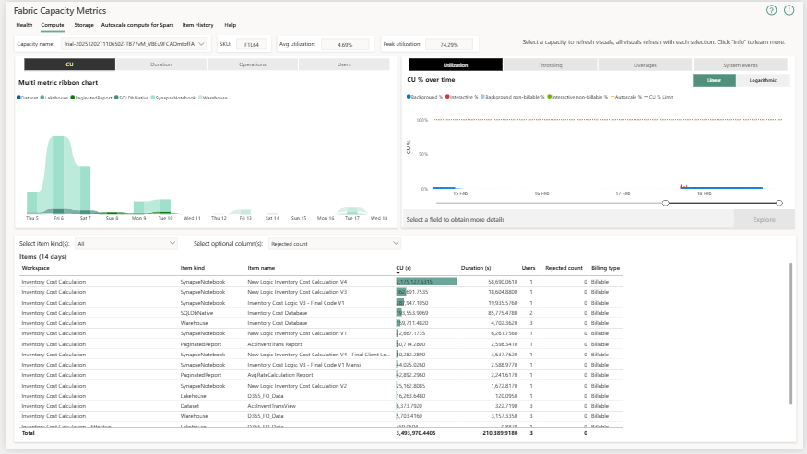Select the Autoscale % legend entry
Image resolution: width=807 pixels, height=454 pixels.
point(626,97)
